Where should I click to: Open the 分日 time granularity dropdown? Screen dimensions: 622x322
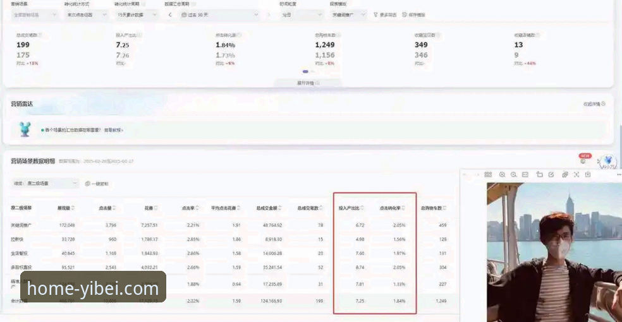302,15
